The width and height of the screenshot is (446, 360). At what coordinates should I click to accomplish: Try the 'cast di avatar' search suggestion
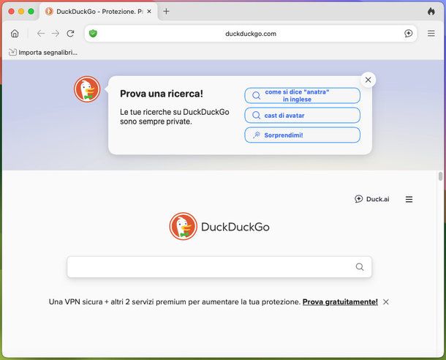point(303,116)
